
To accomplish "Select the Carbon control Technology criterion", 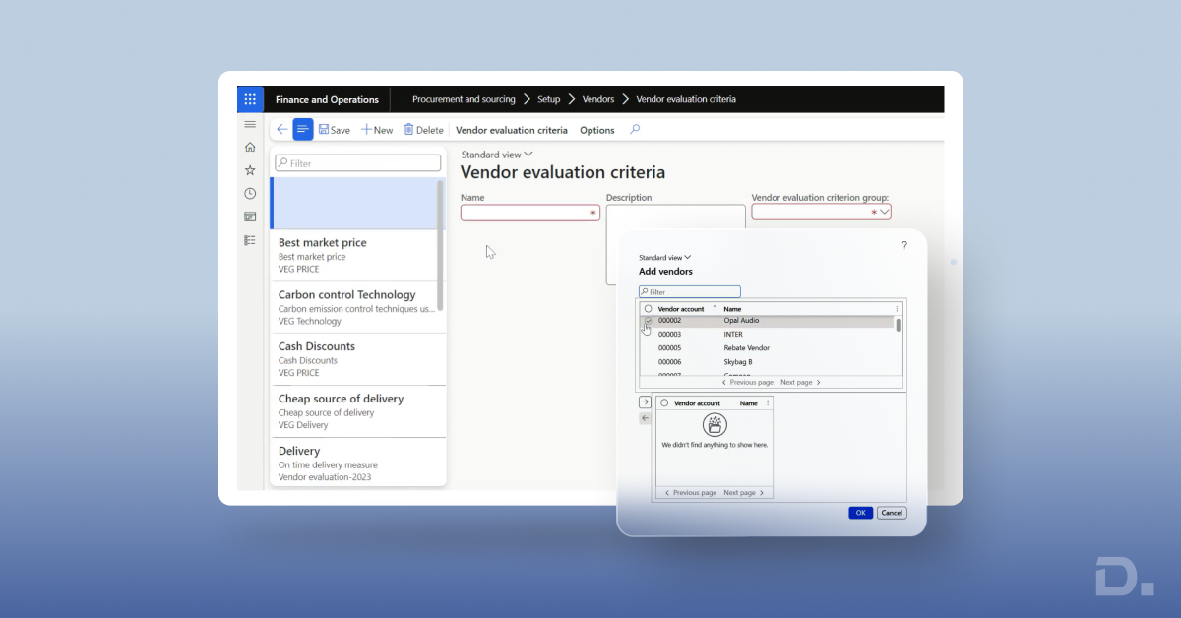I will pyautogui.click(x=358, y=307).
